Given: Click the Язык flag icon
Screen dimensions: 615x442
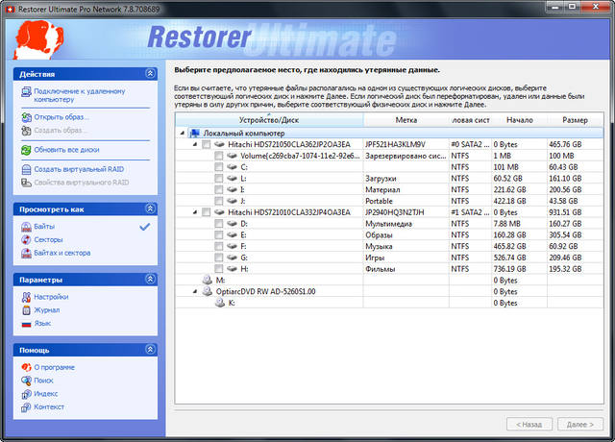Looking at the screenshot, I should pos(26,324).
